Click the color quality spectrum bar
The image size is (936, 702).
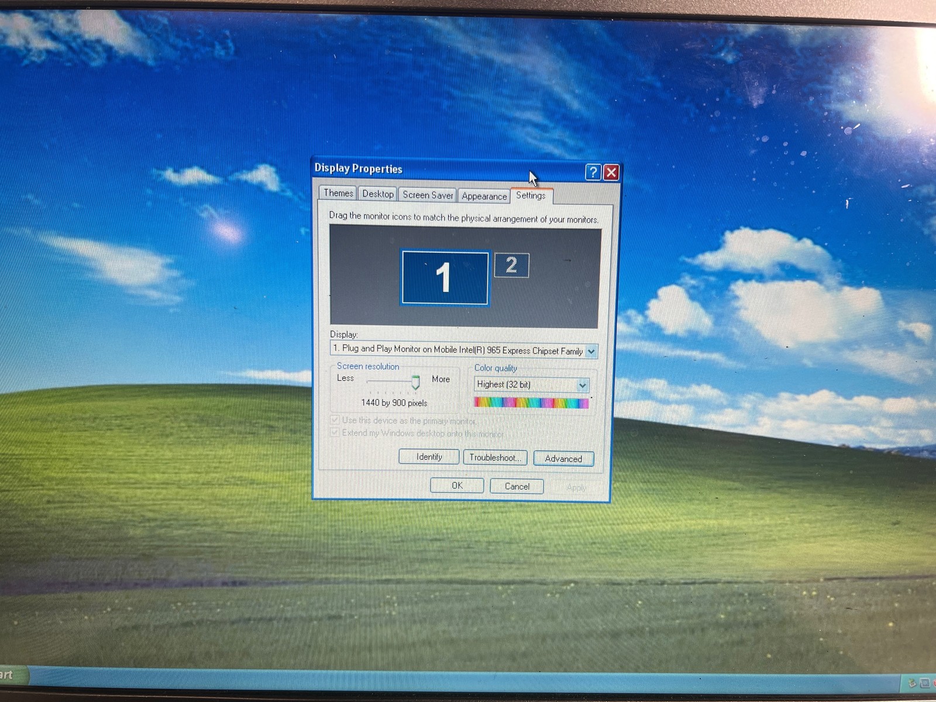[531, 402]
